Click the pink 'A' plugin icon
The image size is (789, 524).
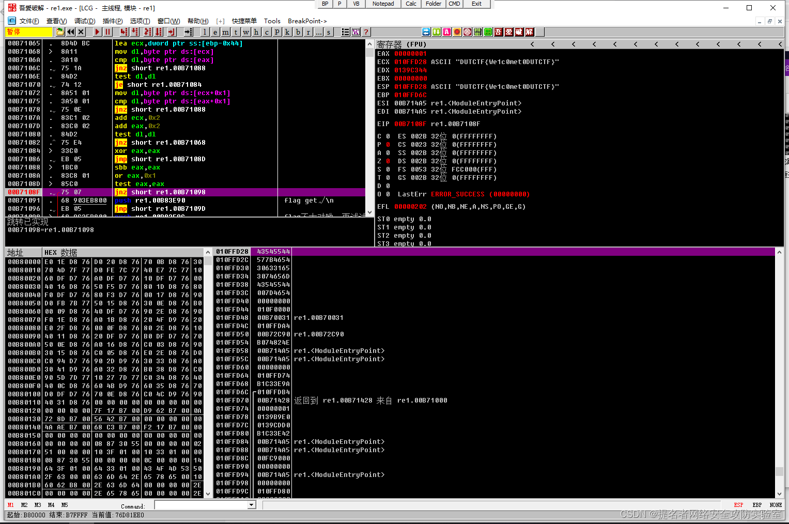(447, 32)
